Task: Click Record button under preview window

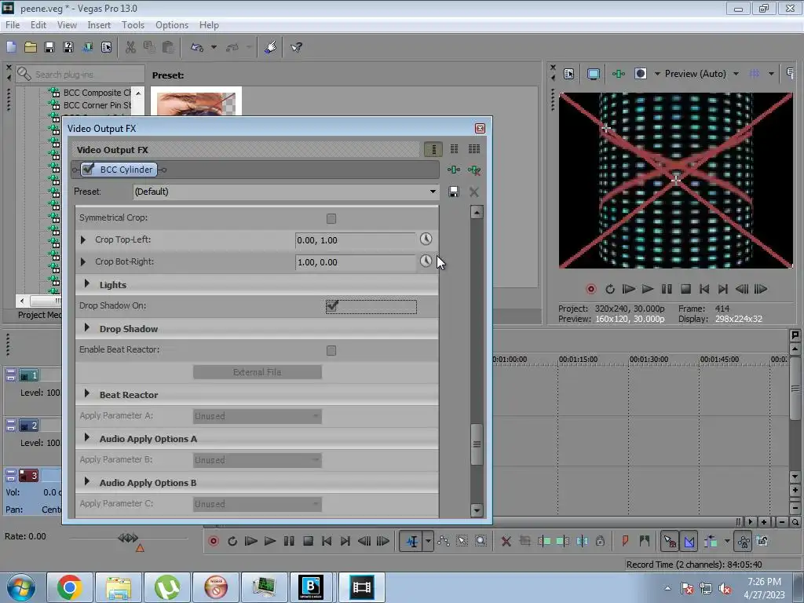Action: (x=591, y=289)
